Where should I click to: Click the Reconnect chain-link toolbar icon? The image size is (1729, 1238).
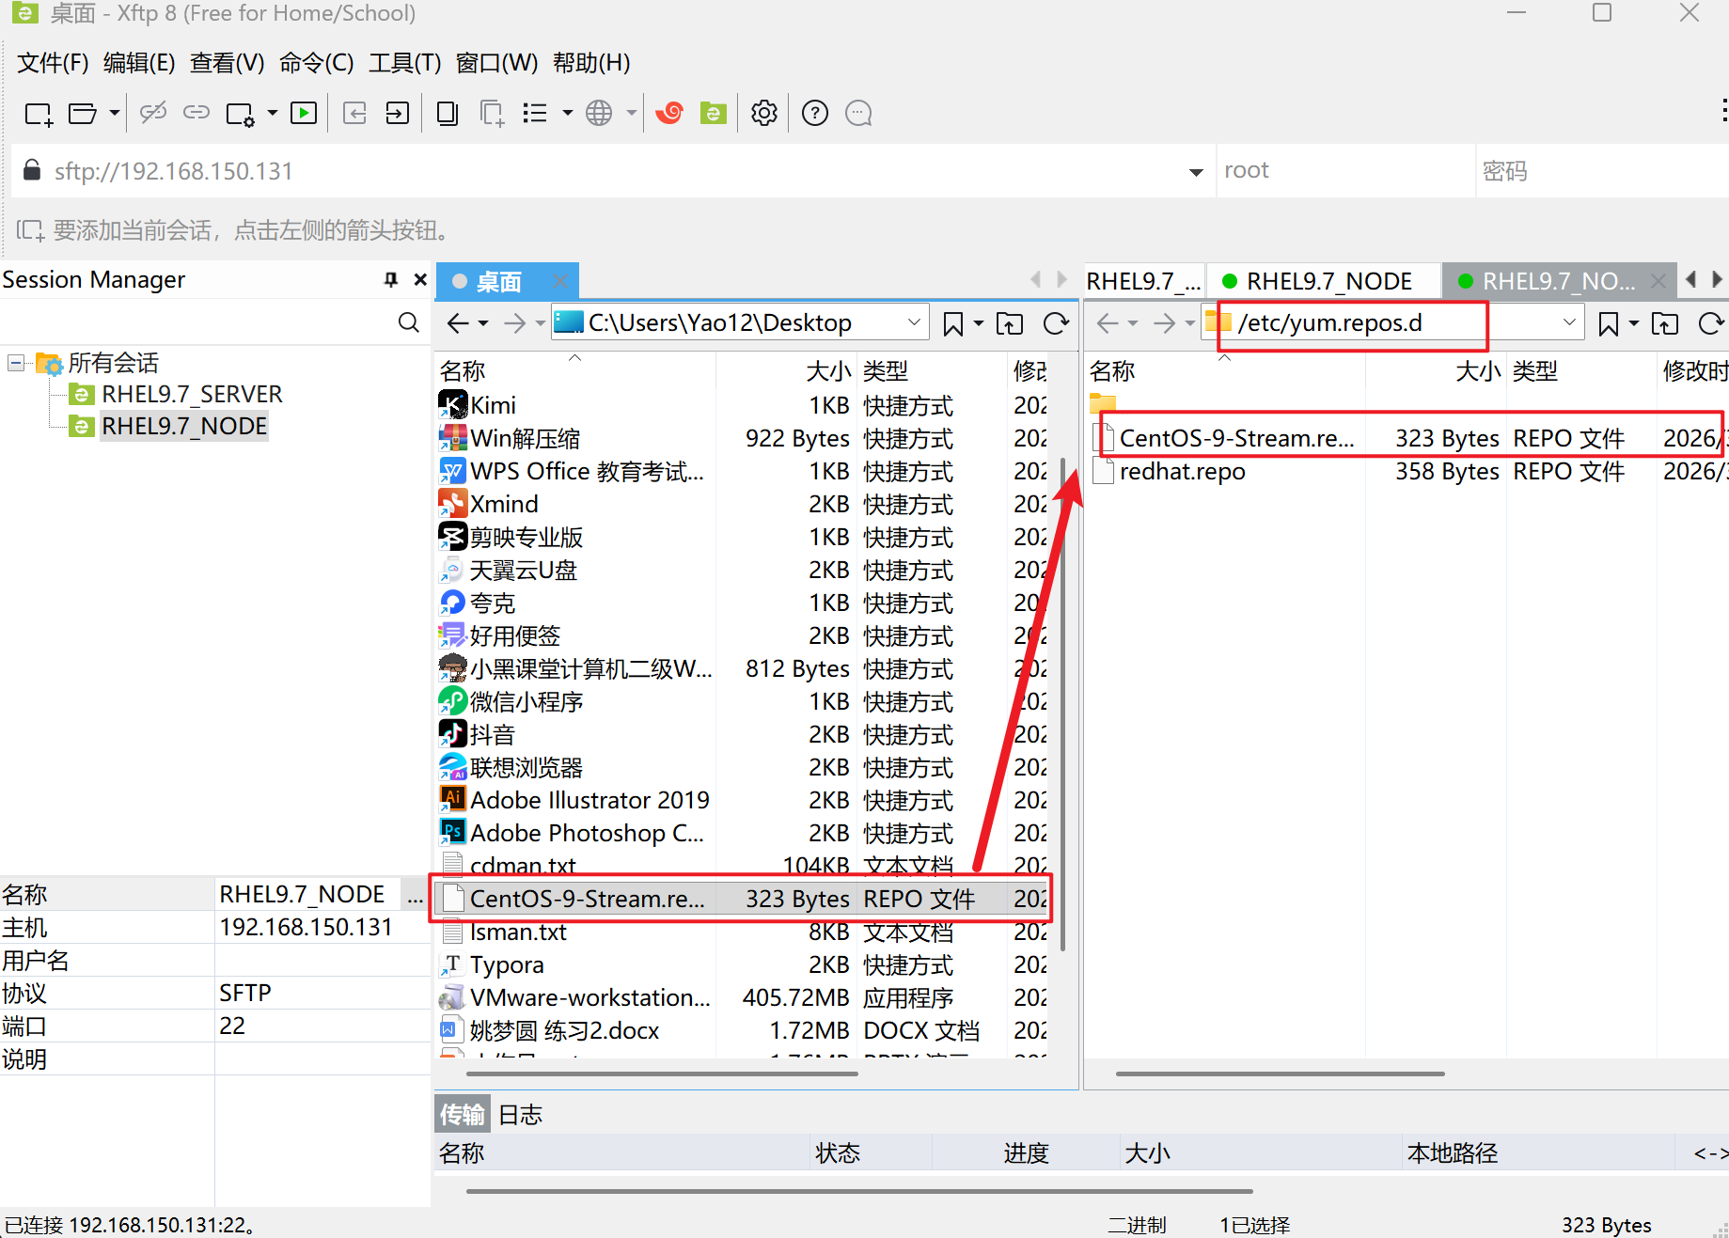196,114
